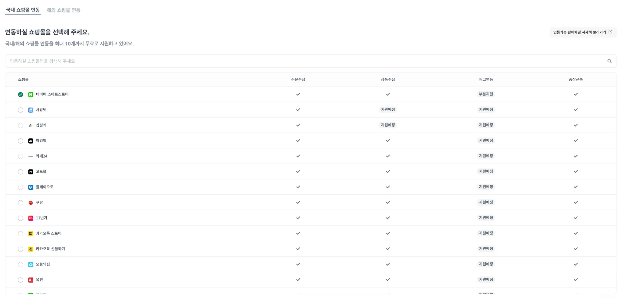The width and height of the screenshot is (620, 298).
Task: Click the 오늘의집 name text
Action: point(43,264)
